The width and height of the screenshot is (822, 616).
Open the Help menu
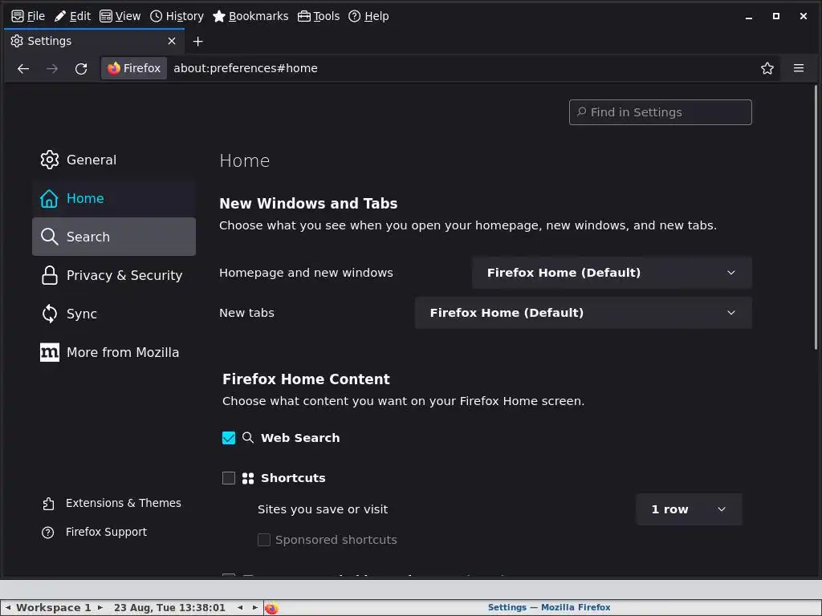[368, 16]
